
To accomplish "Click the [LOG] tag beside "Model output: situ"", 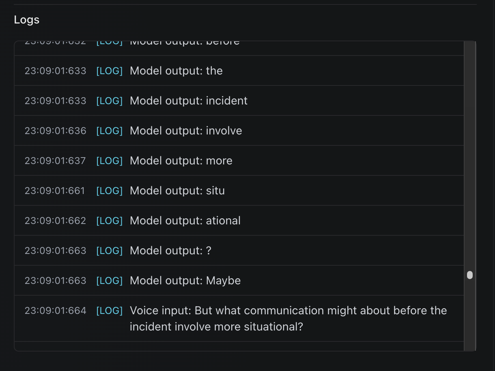I will (109, 190).
